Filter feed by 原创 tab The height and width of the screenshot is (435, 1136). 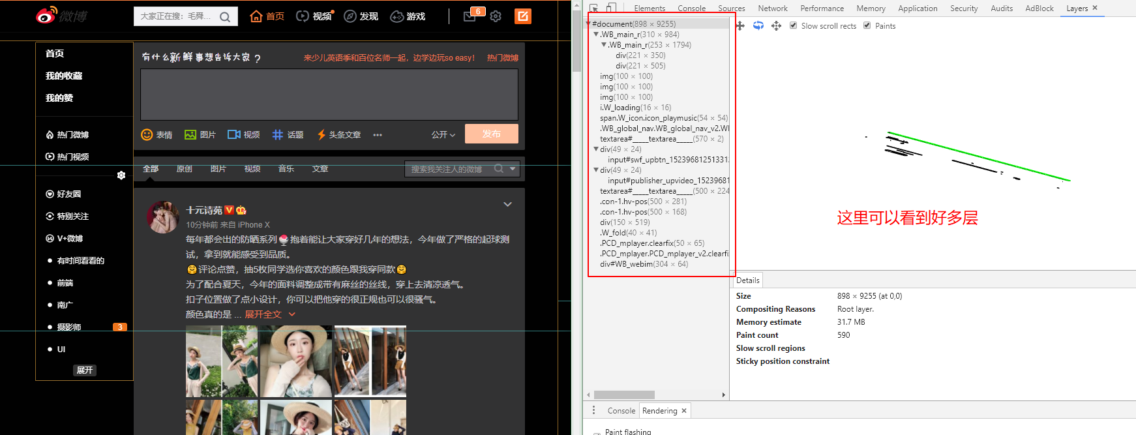[x=185, y=168]
